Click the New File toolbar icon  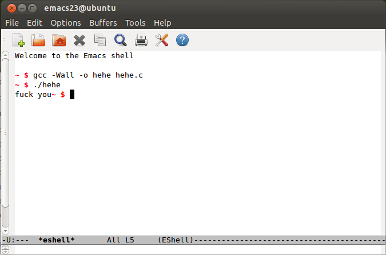(18, 40)
